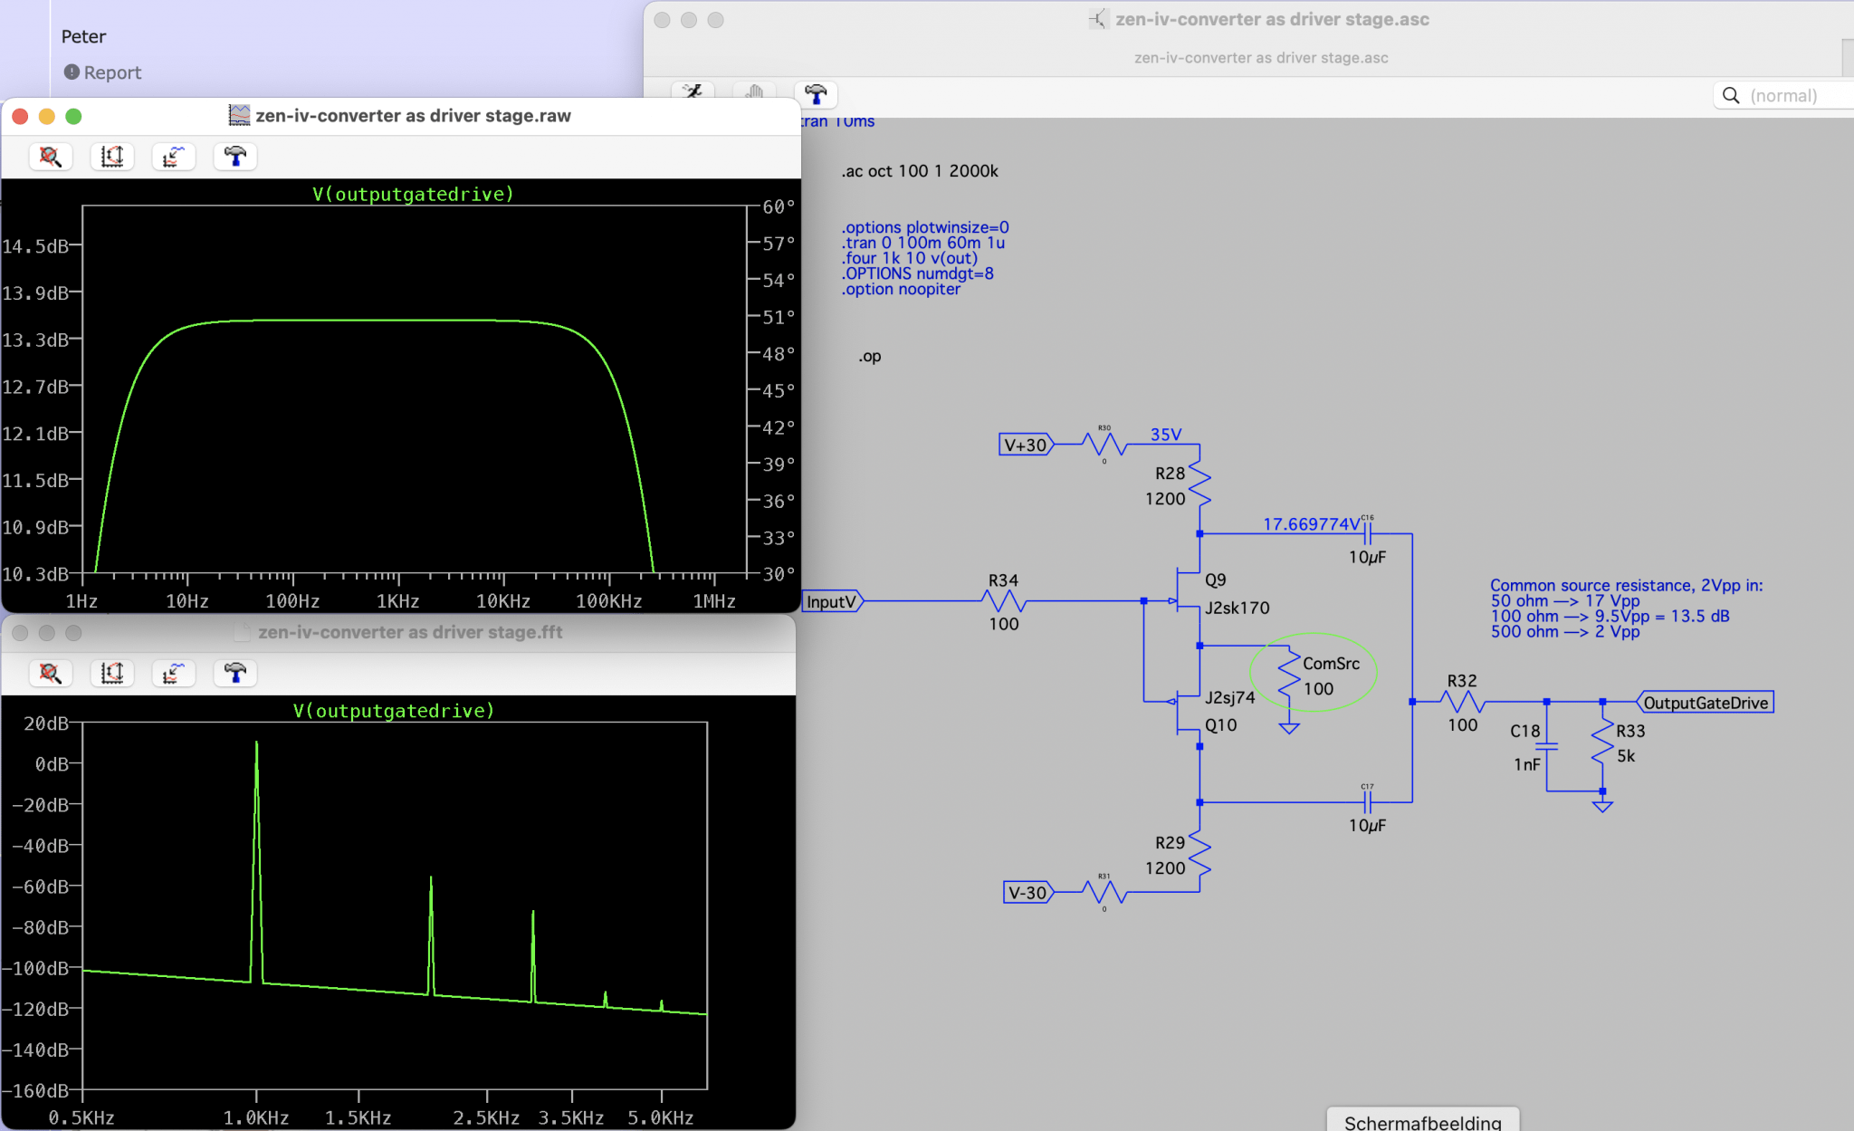Screen dimensions: 1854x1131
Task: Select capacitor C16 10µF near the top
Action: point(1367,533)
